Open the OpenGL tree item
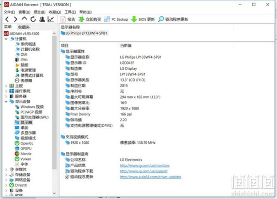 [24, 143]
